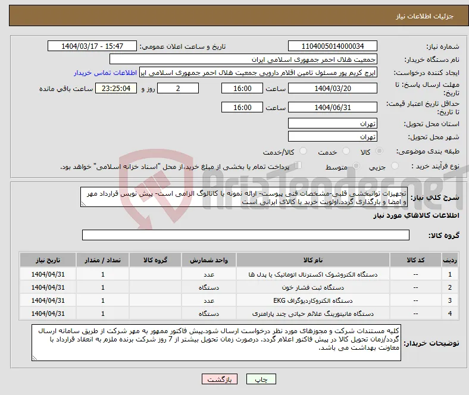Click the remaining time 23:25:04 field

coord(116,88)
